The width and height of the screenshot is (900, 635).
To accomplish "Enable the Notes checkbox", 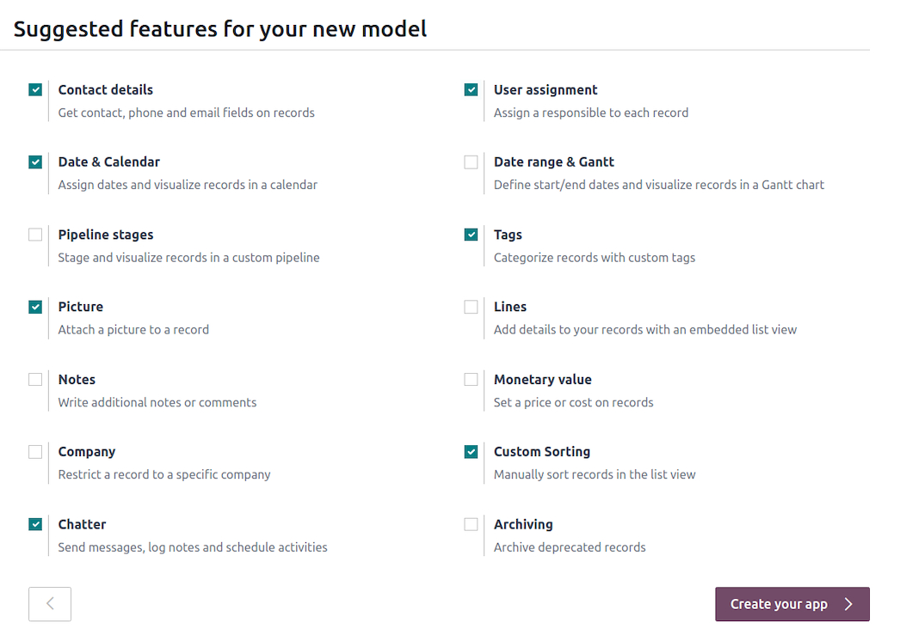I will pos(35,379).
